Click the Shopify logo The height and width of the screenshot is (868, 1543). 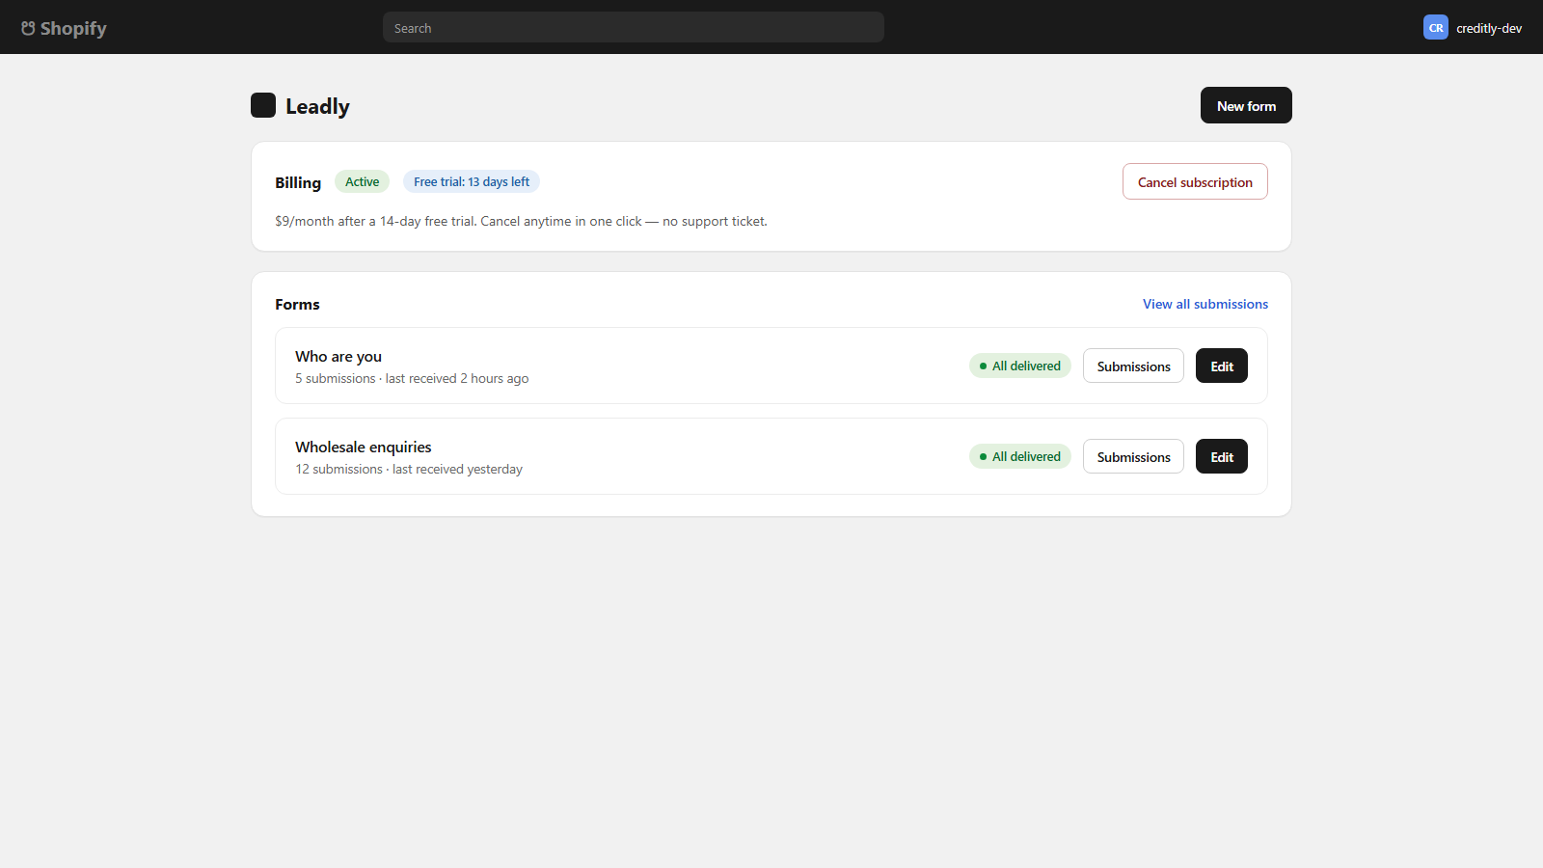(x=64, y=28)
